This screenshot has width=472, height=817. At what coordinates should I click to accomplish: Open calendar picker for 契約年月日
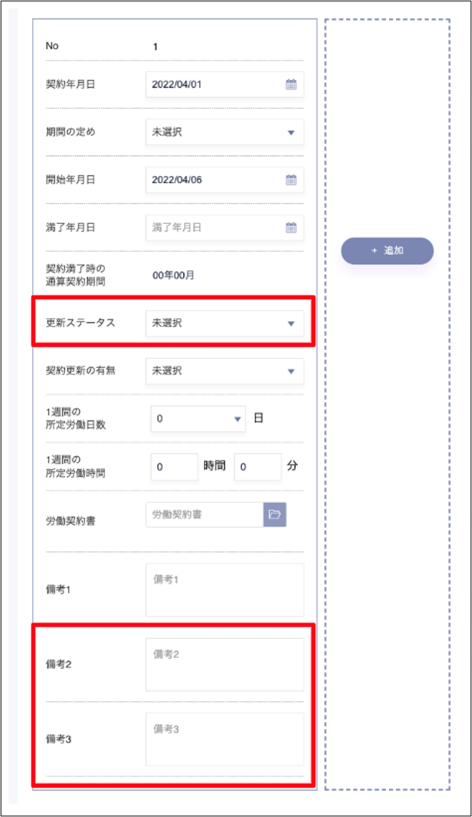click(x=291, y=84)
